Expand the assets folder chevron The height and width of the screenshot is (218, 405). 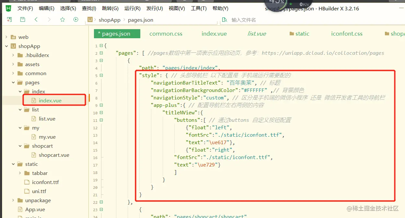13,64
